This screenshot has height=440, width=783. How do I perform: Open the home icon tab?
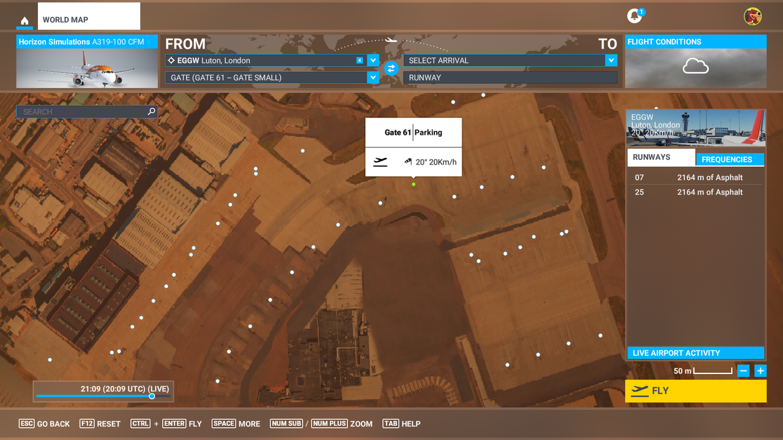[x=24, y=21]
